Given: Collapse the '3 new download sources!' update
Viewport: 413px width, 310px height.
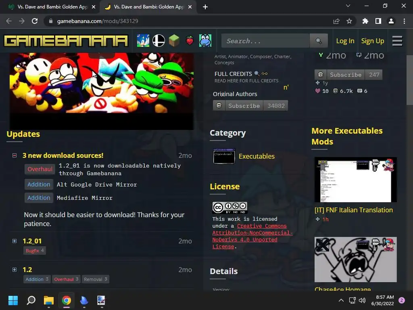Looking at the screenshot, I should pyautogui.click(x=15, y=155).
